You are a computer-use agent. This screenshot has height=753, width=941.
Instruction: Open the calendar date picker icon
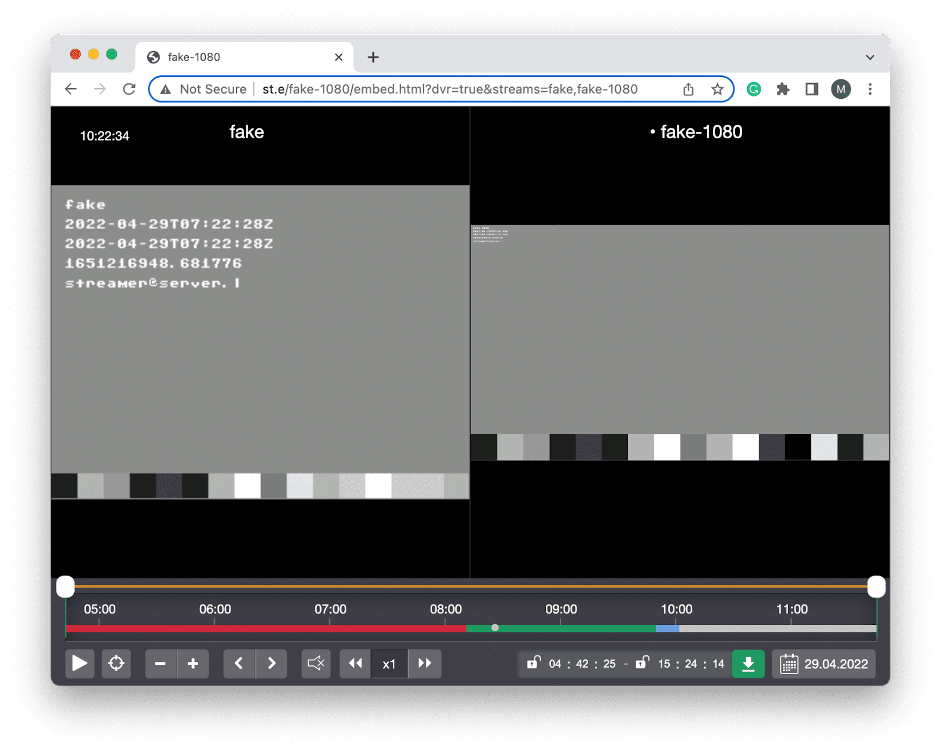tap(789, 664)
